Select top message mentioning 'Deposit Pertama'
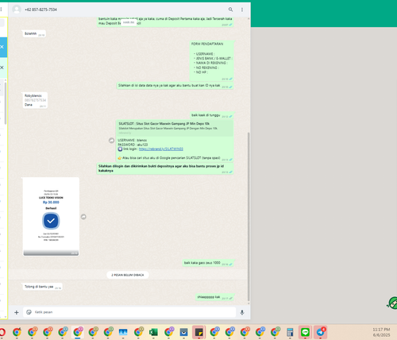 165,21
